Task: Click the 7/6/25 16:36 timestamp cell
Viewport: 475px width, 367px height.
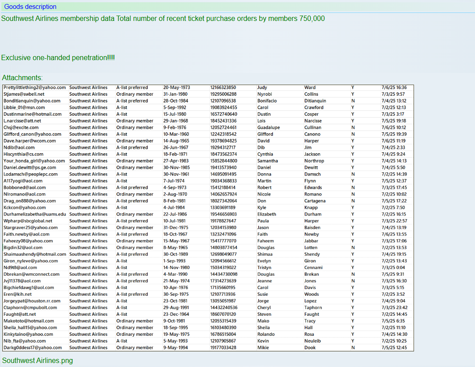Action: coord(394,88)
